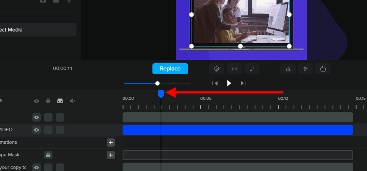Click the center-target position icon

(x=217, y=69)
